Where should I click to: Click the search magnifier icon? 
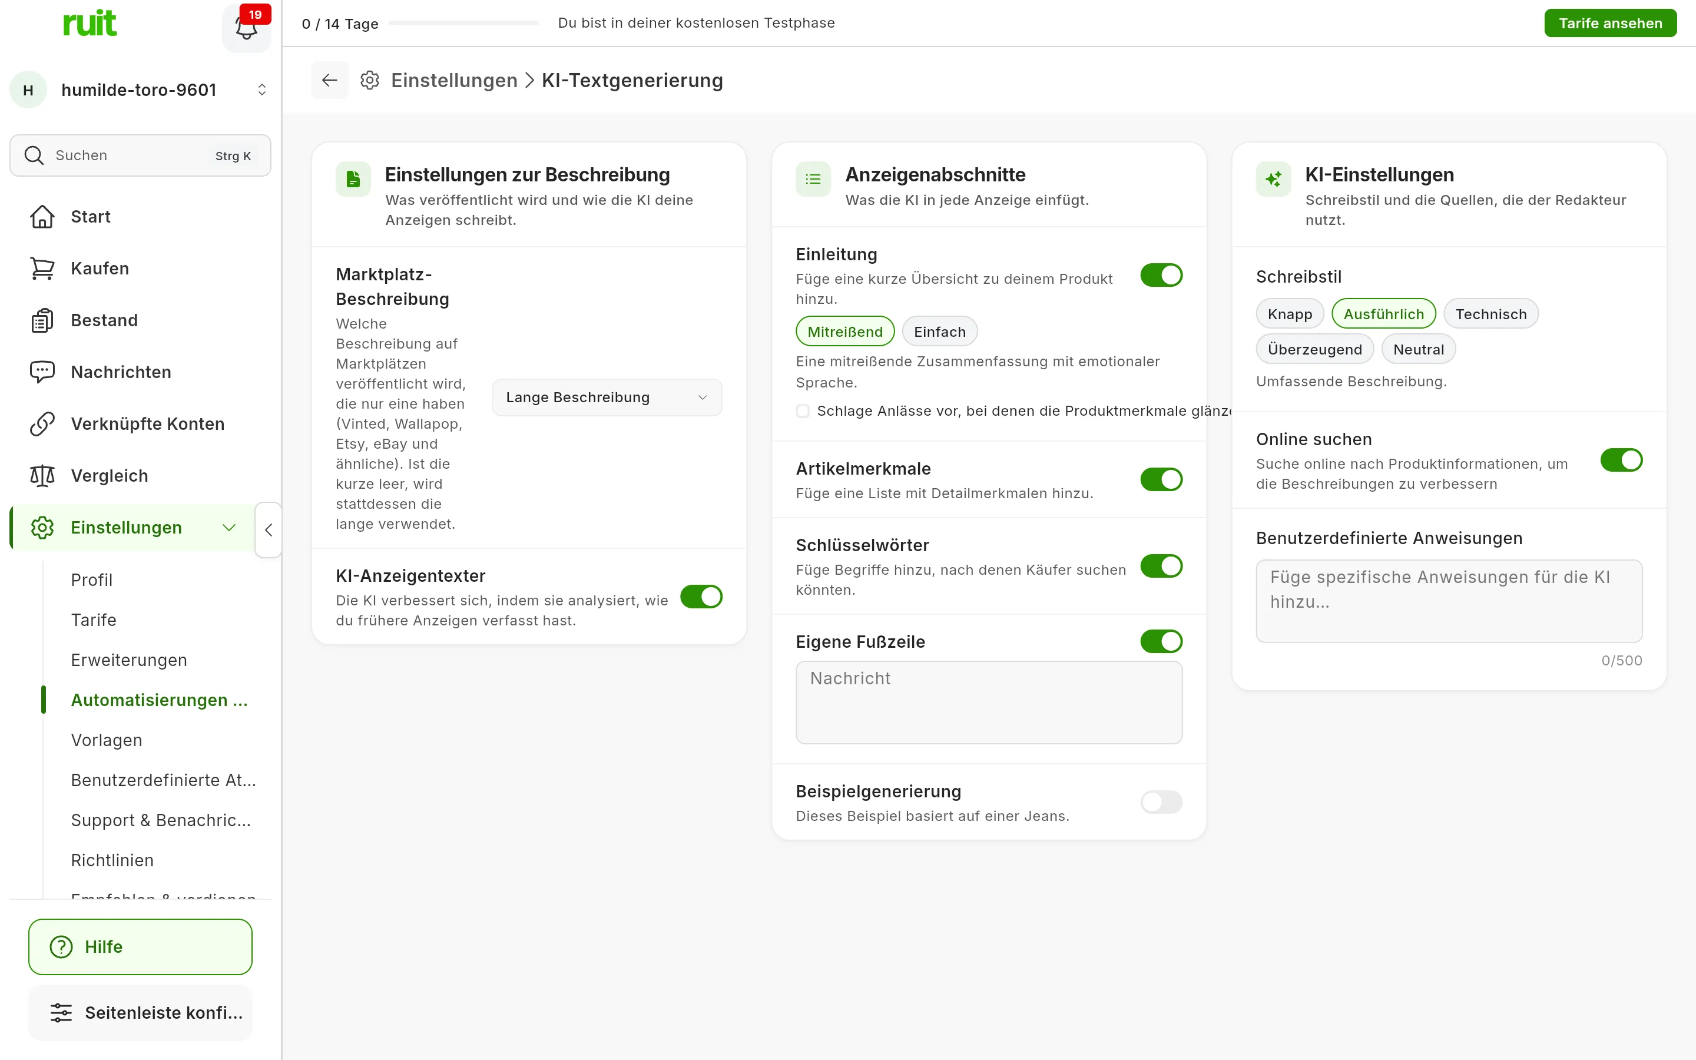tap(34, 155)
